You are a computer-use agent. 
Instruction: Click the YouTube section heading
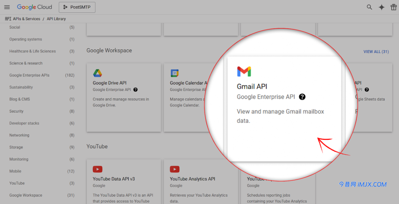(x=97, y=146)
